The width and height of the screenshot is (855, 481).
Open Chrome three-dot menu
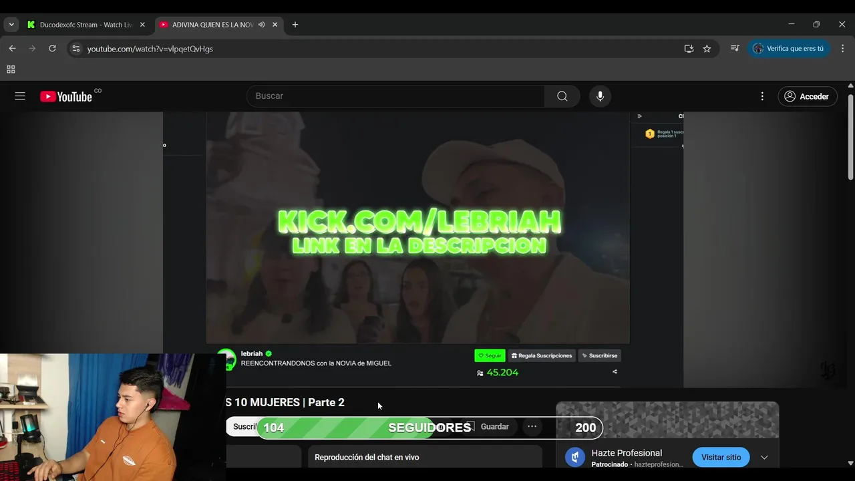pos(842,49)
